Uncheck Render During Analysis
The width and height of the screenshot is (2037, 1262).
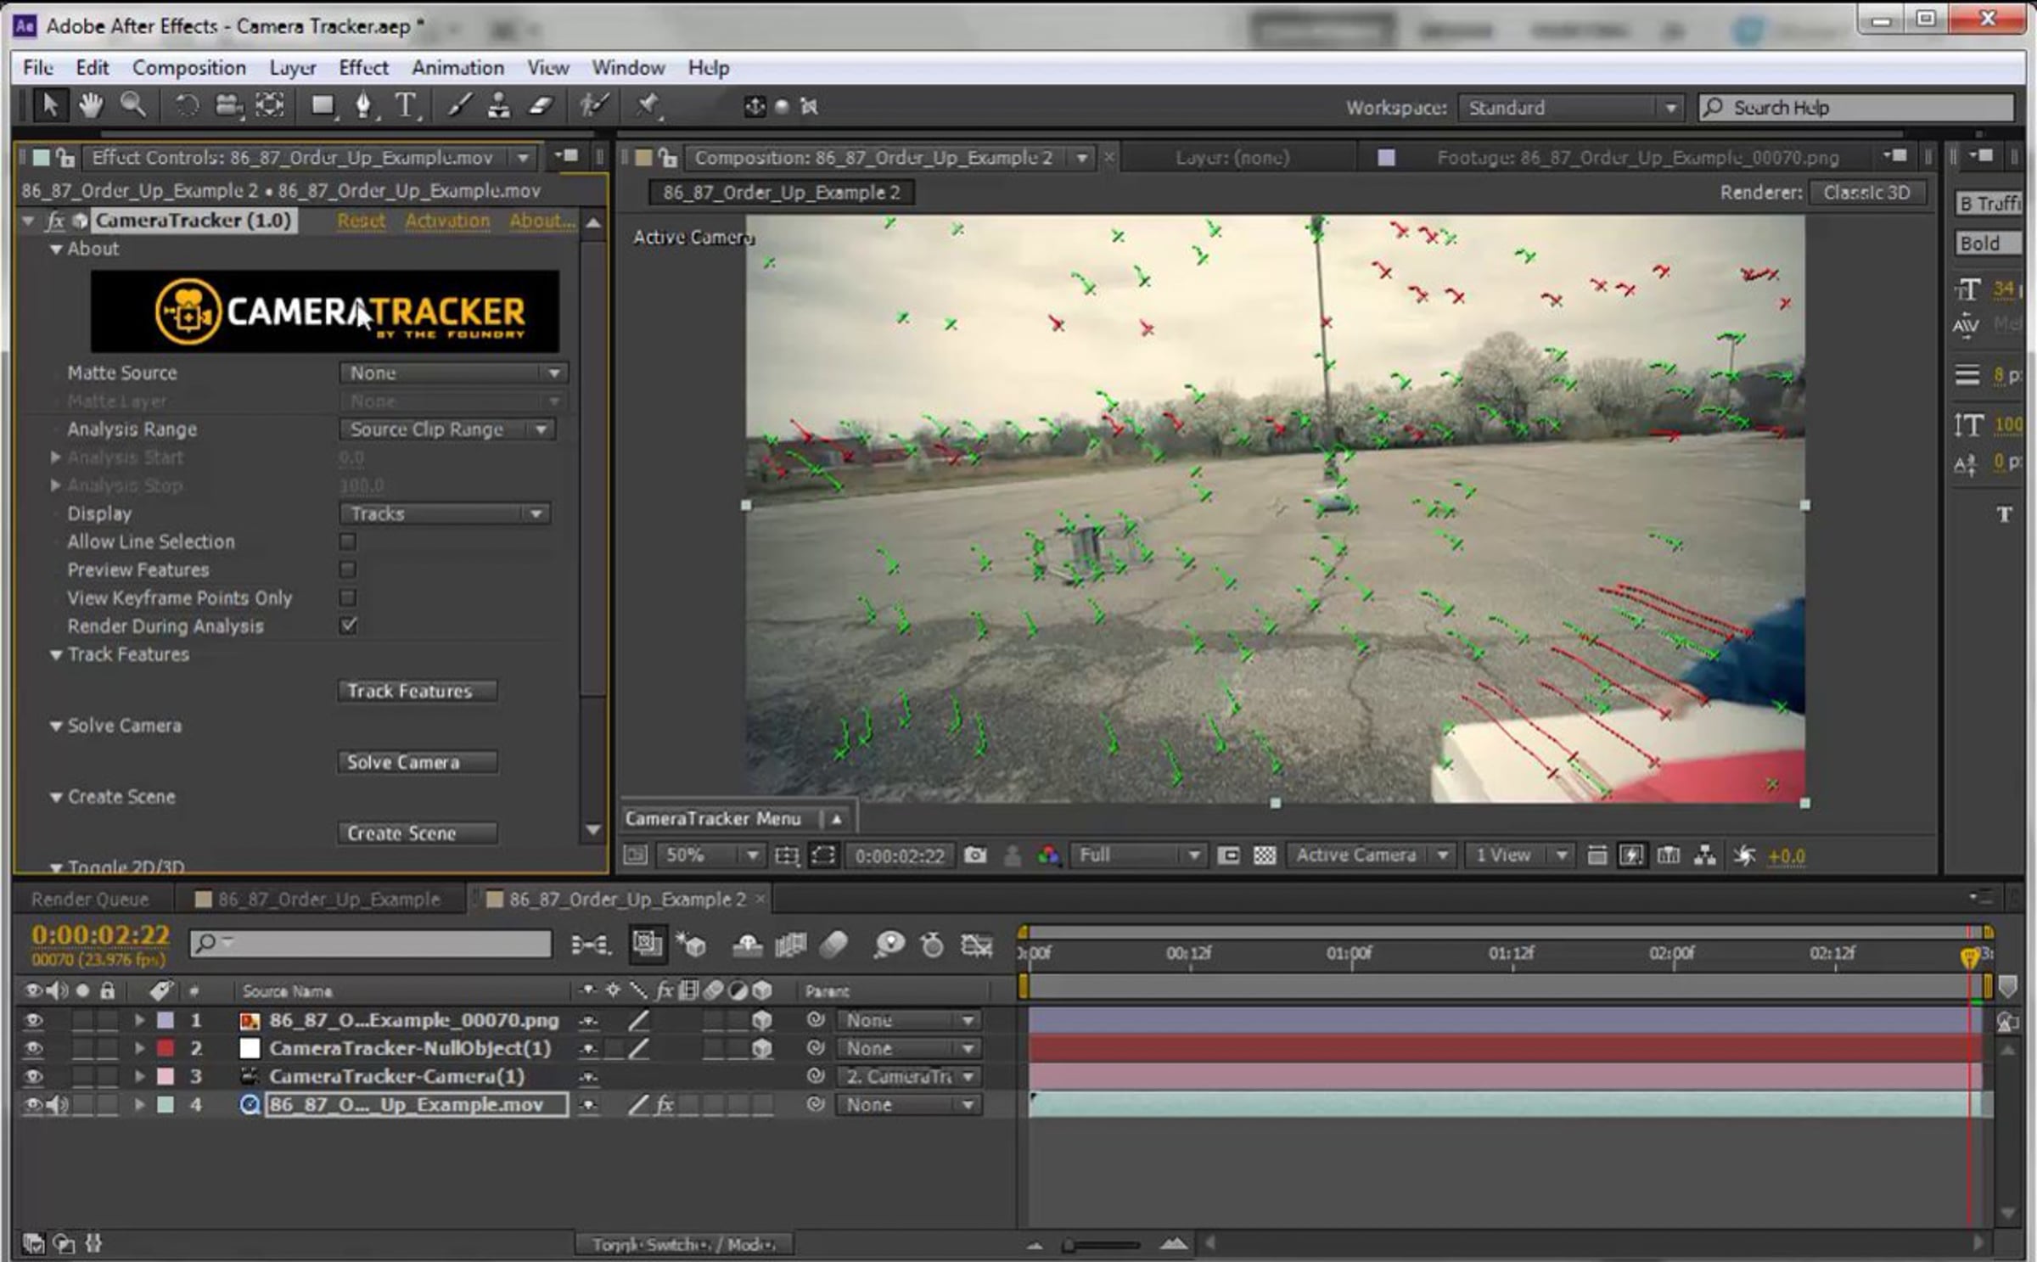(x=348, y=625)
